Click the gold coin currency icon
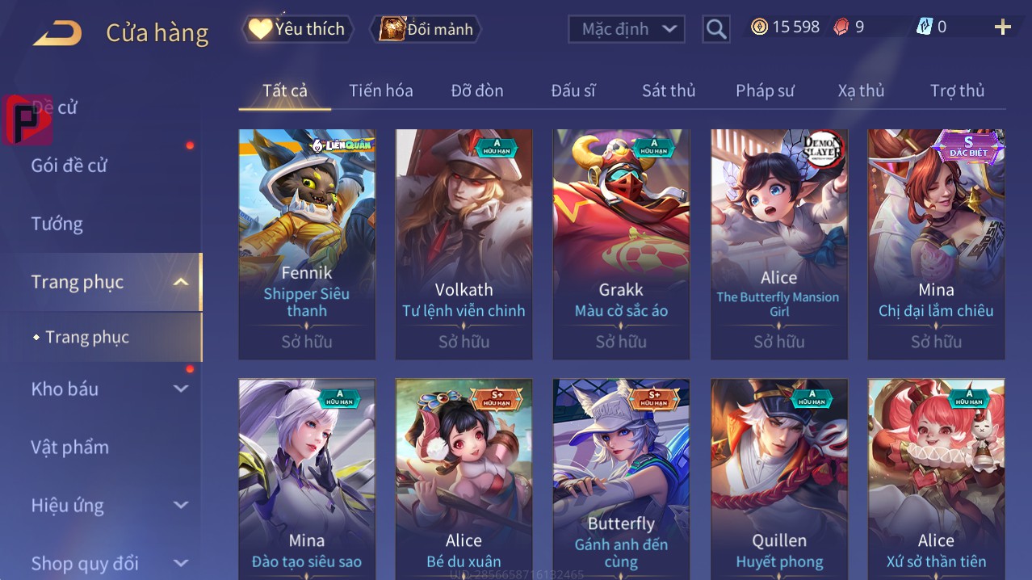Screen dimensions: 1032x580 [x=759, y=27]
